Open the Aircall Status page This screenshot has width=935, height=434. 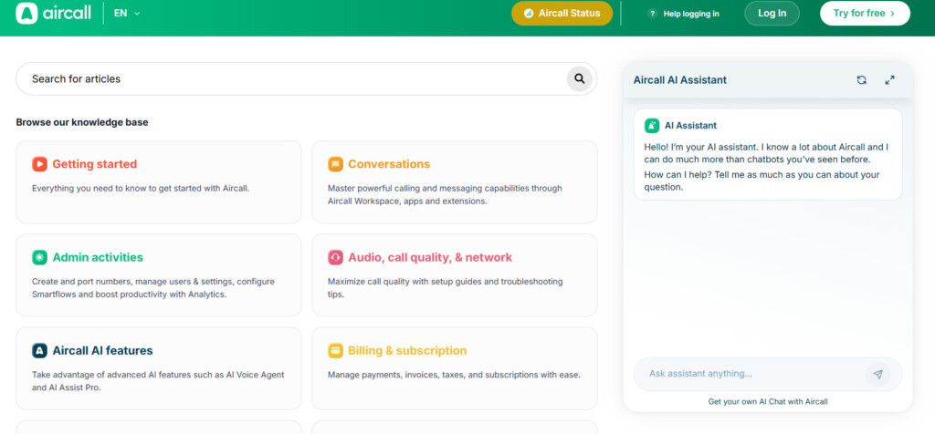click(x=562, y=13)
